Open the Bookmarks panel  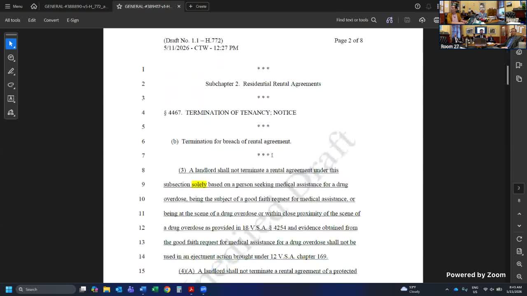click(519, 65)
